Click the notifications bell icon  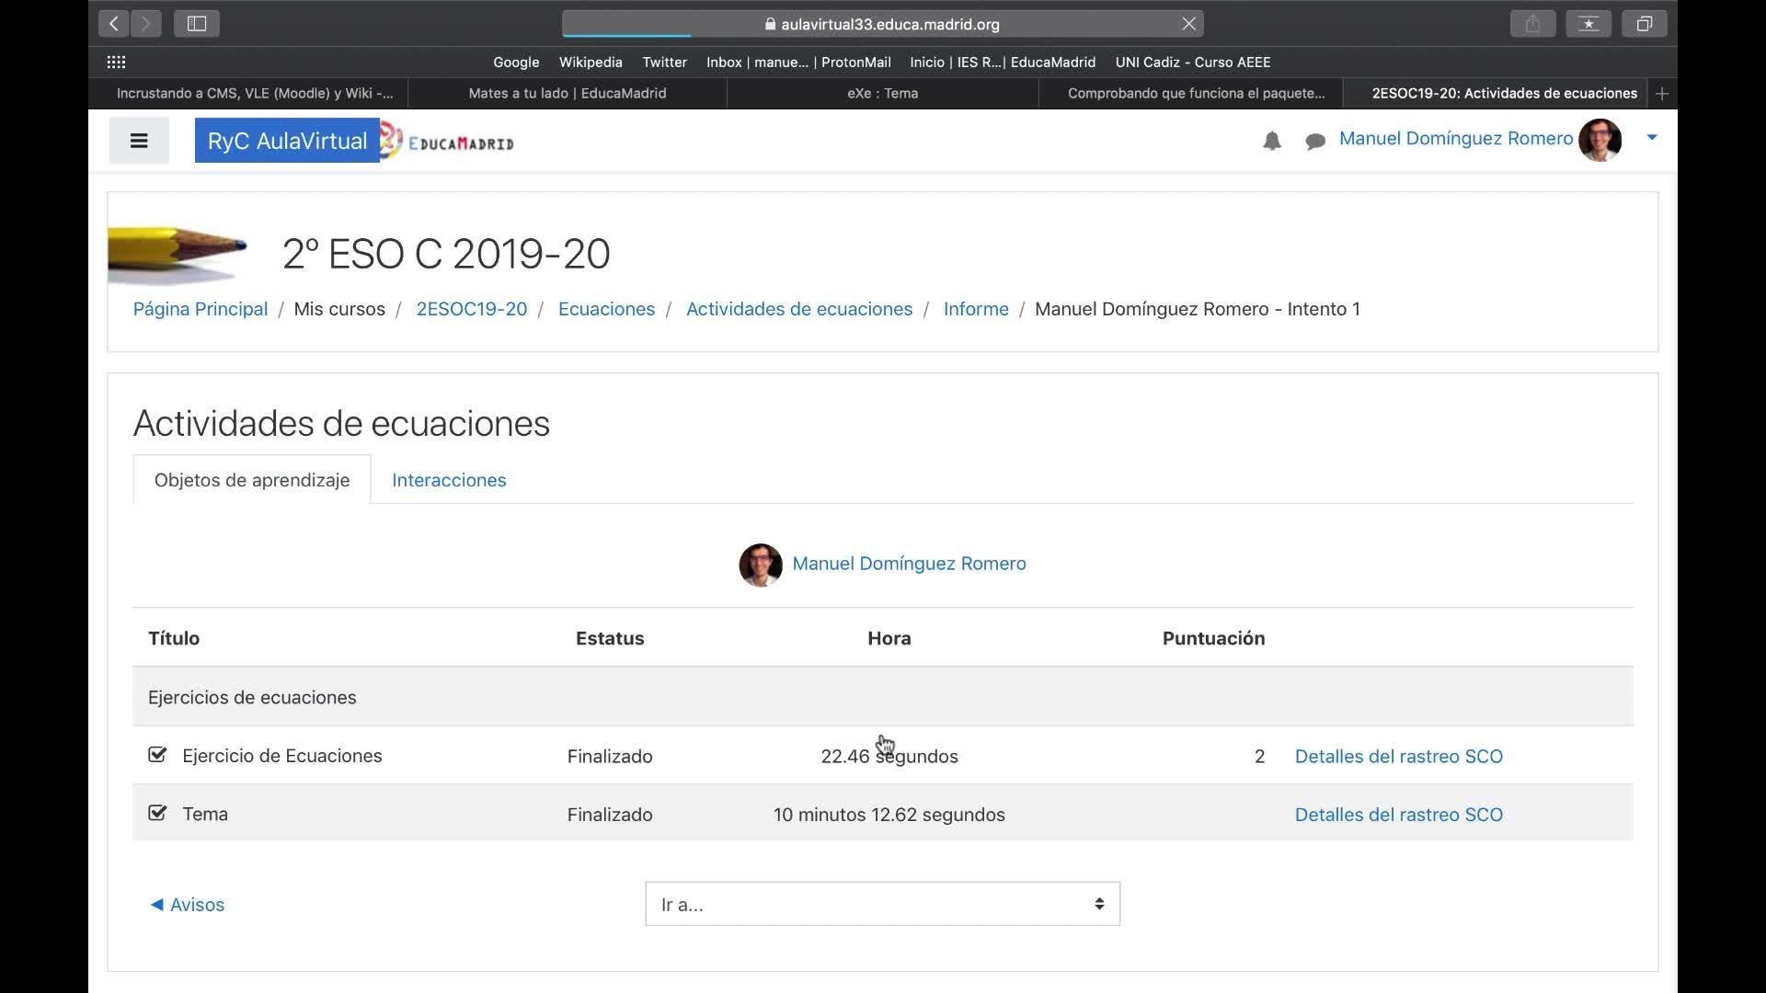1271,141
